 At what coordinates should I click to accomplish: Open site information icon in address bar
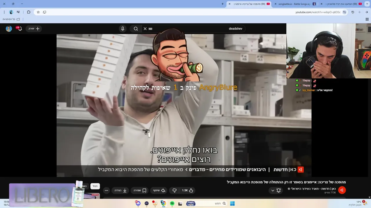pyautogui.click(x=344, y=12)
